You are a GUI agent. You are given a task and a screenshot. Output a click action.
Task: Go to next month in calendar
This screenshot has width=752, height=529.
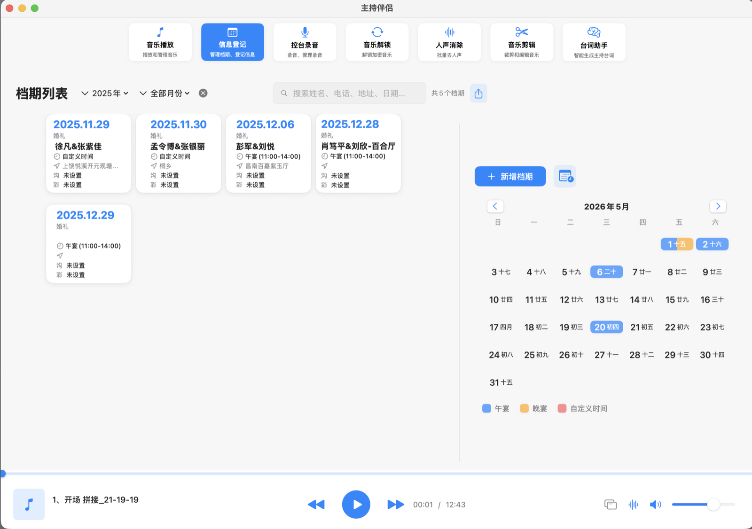(718, 206)
